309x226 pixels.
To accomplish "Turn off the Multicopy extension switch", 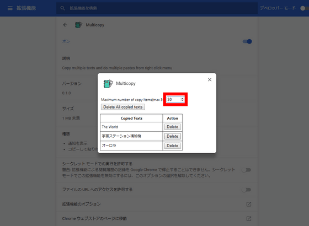I will [247, 41].
